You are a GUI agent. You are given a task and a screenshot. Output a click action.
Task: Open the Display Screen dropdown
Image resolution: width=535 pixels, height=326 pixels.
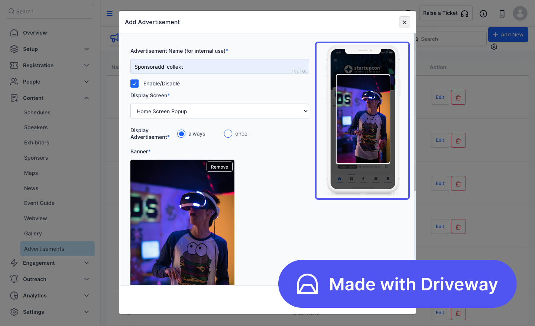tap(220, 111)
